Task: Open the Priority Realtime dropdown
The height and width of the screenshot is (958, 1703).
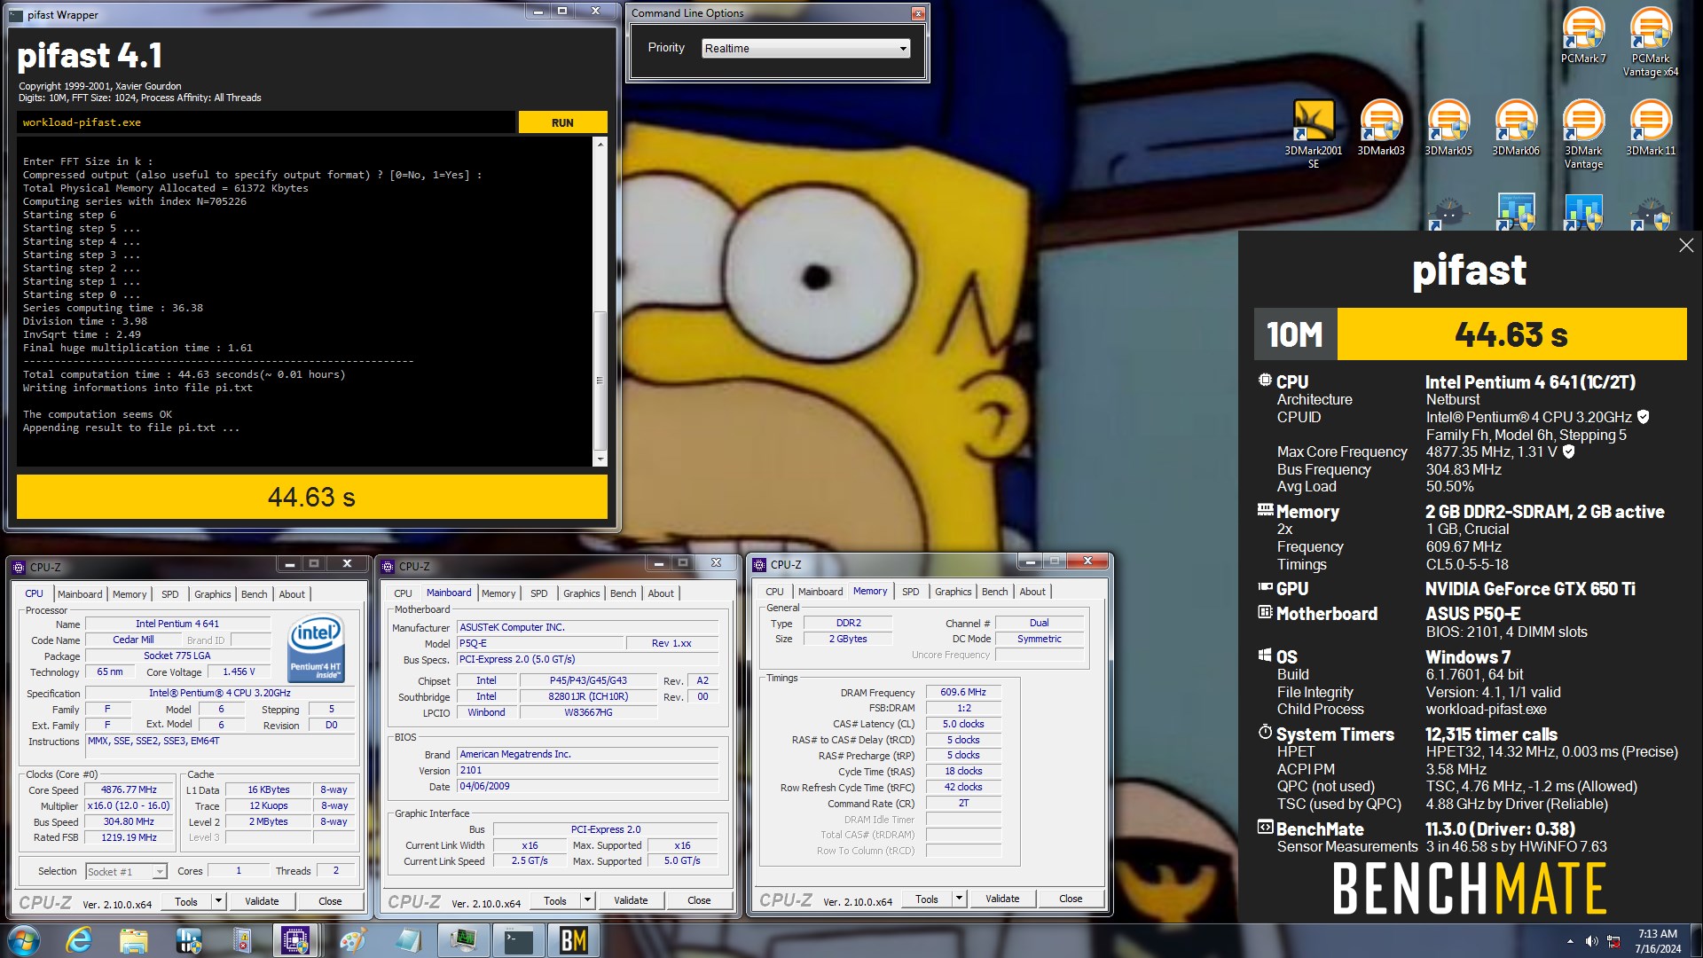Action: tap(805, 48)
